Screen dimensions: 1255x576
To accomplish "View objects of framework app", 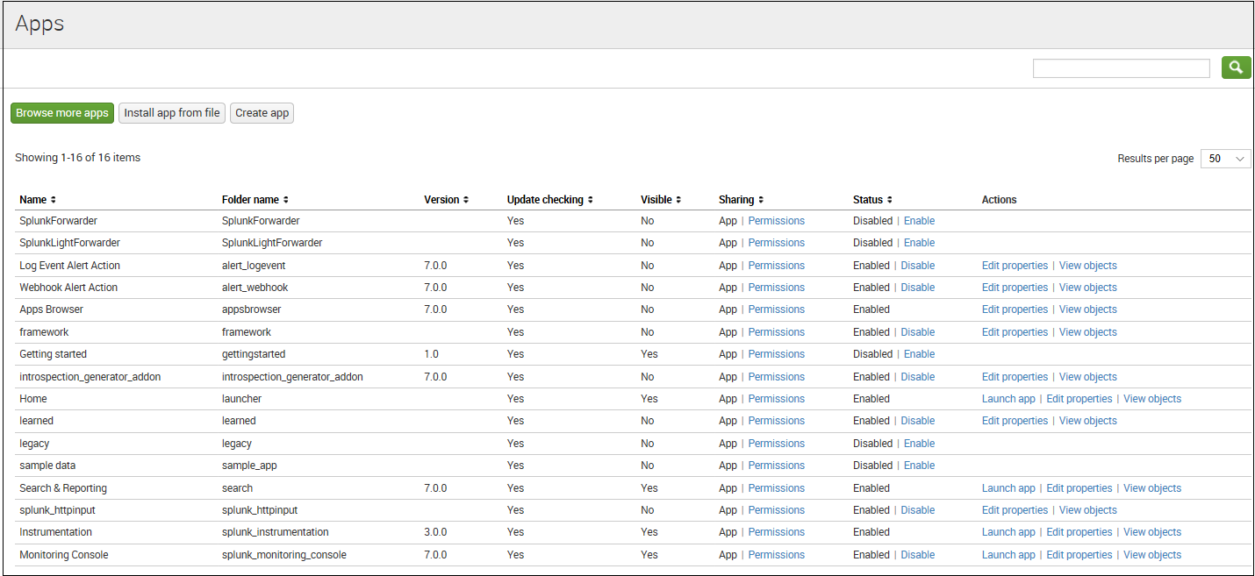I will 1088,332.
